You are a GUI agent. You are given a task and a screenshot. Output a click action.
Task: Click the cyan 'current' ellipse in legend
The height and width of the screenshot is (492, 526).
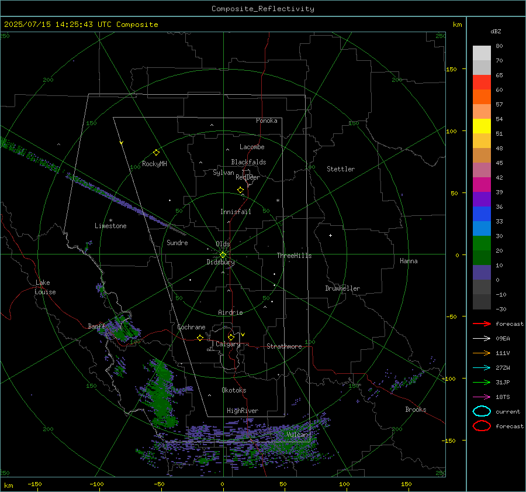click(x=482, y=411)
